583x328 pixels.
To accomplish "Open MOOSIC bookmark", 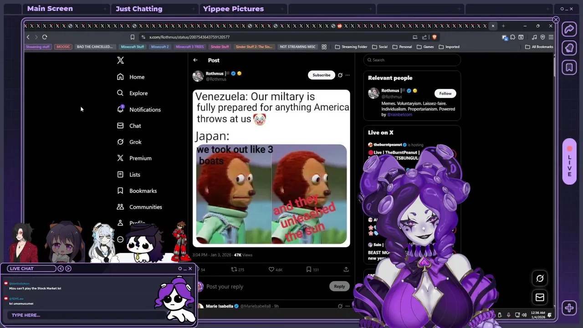I will point(63,46).
